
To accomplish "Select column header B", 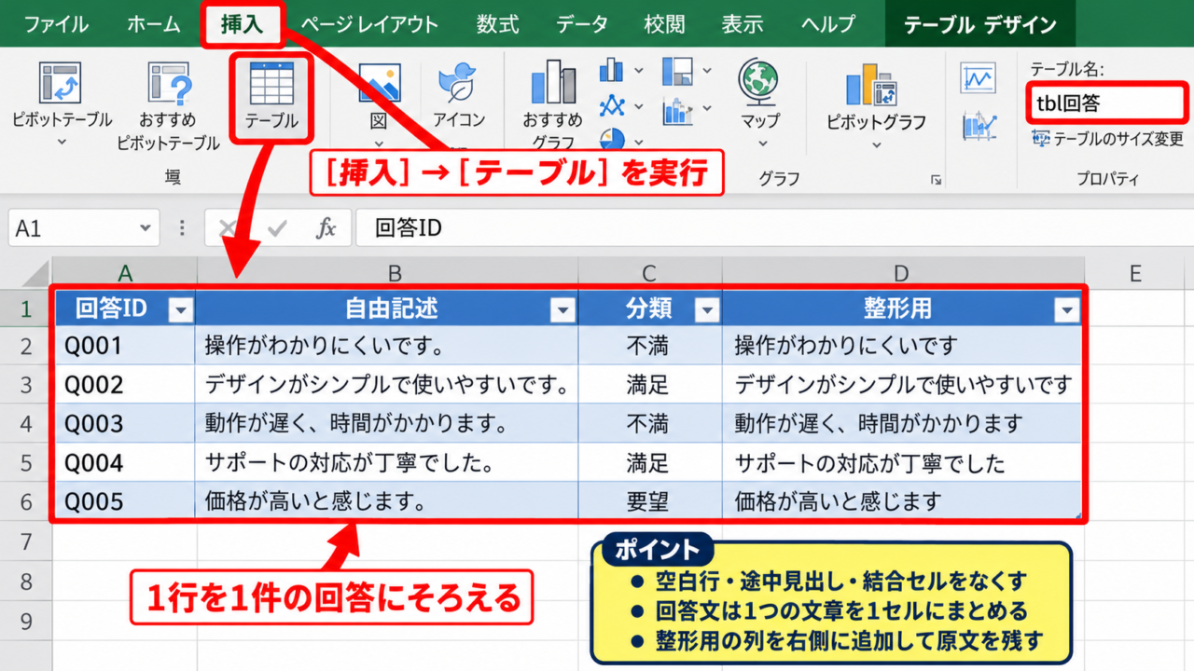I will [x=395, y=273].
